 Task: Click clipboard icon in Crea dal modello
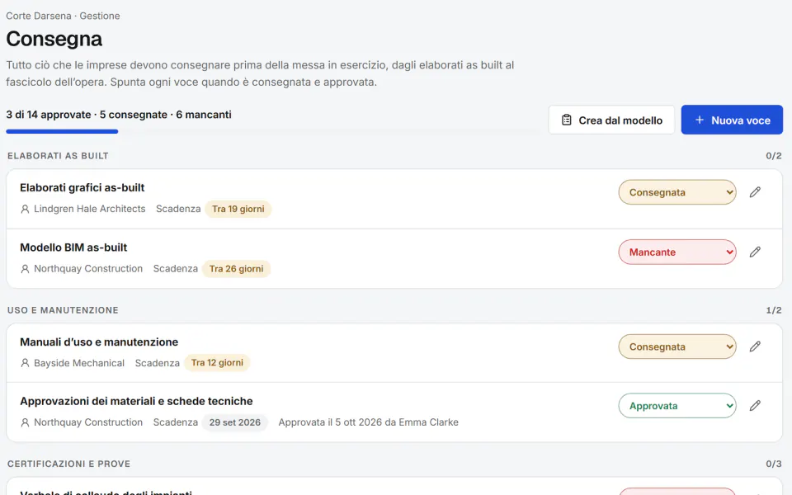567,120
